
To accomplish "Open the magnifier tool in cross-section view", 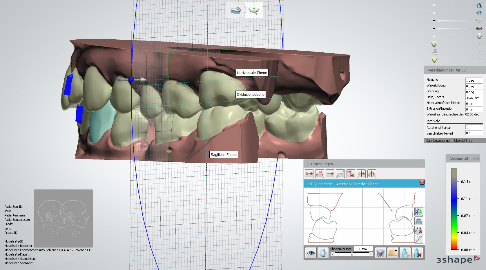I will pos(418,239).
